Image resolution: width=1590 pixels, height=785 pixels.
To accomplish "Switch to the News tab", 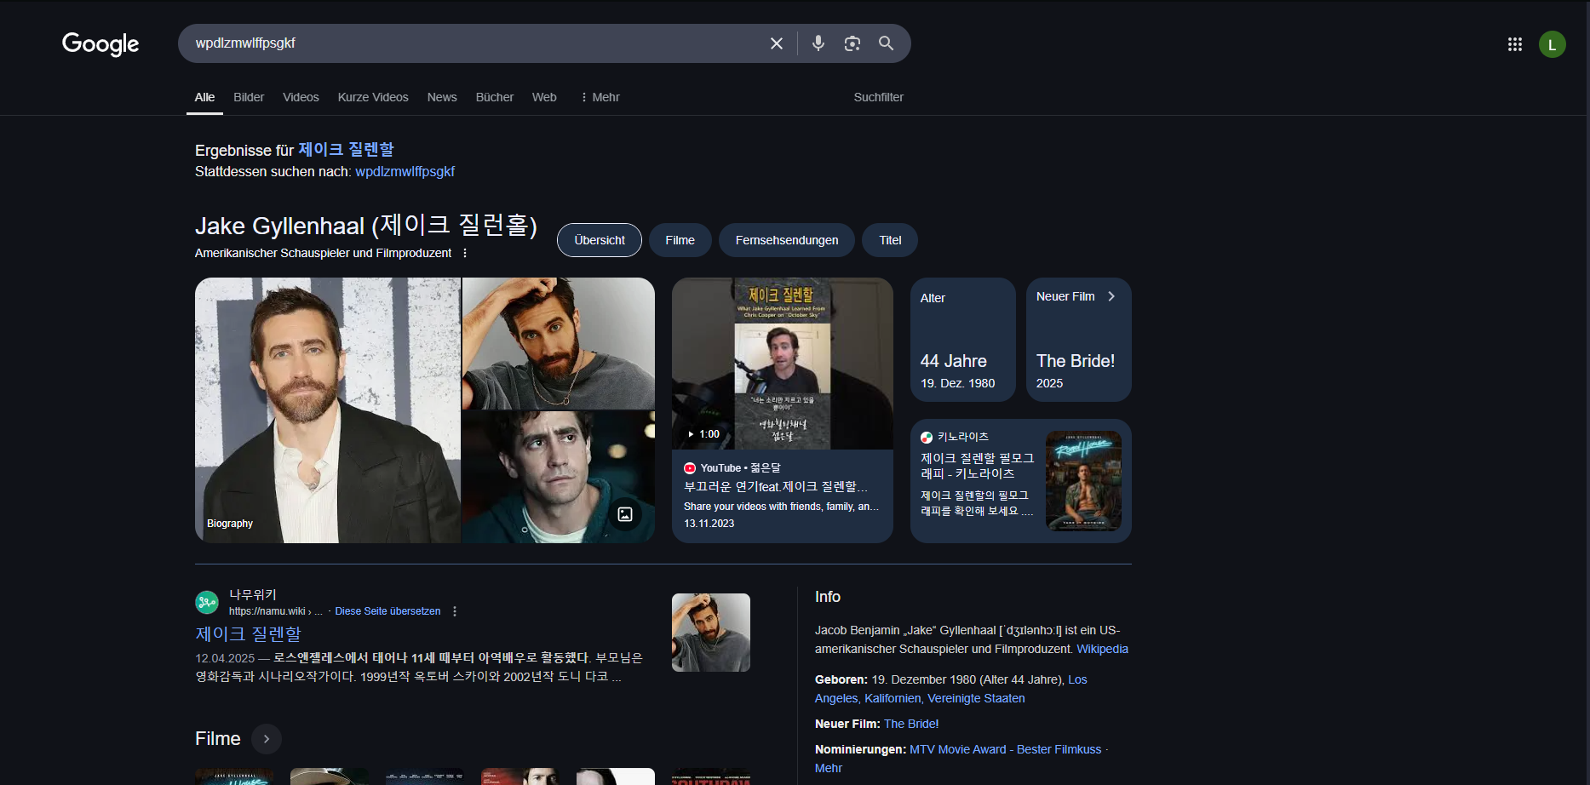I will [442, 97].
